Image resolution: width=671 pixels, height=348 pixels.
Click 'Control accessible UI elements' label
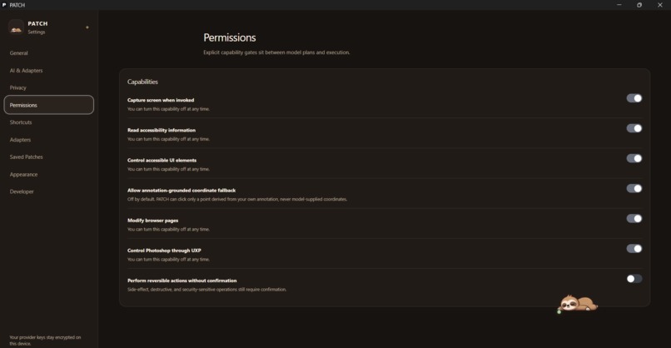162,160
